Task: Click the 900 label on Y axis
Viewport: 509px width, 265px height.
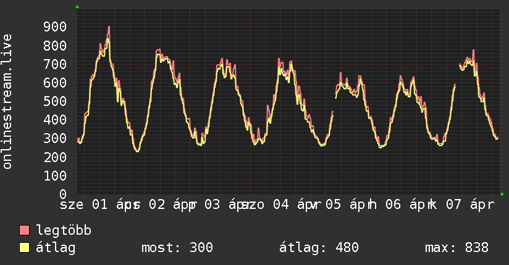Action: (x=55, y=26)
